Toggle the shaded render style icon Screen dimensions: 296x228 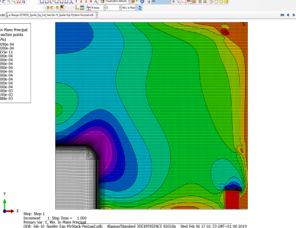[x=226, y=2]
